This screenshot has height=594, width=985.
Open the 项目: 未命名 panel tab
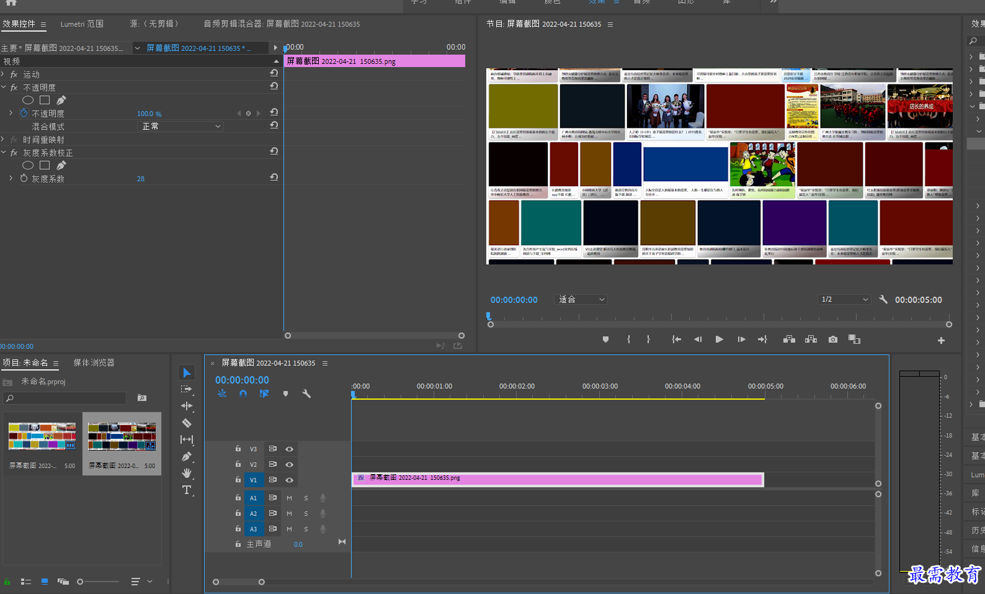click(25, 362)
